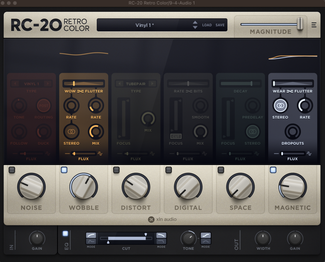Click the Stereo icon in Magnetic module
This screenshot has height=262, width=325.
tap(280, 105)
